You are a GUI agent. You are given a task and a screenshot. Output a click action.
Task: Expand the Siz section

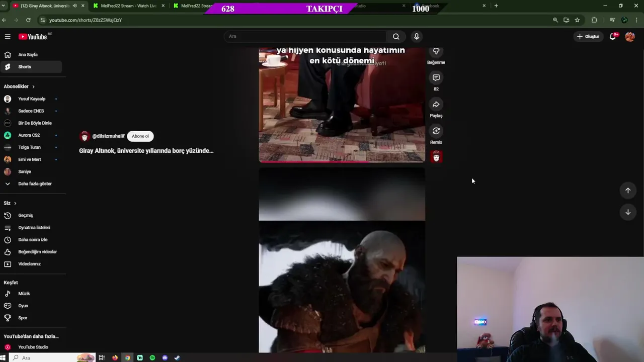(10, 203)
